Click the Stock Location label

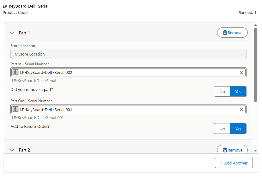[x=23, y=45]
